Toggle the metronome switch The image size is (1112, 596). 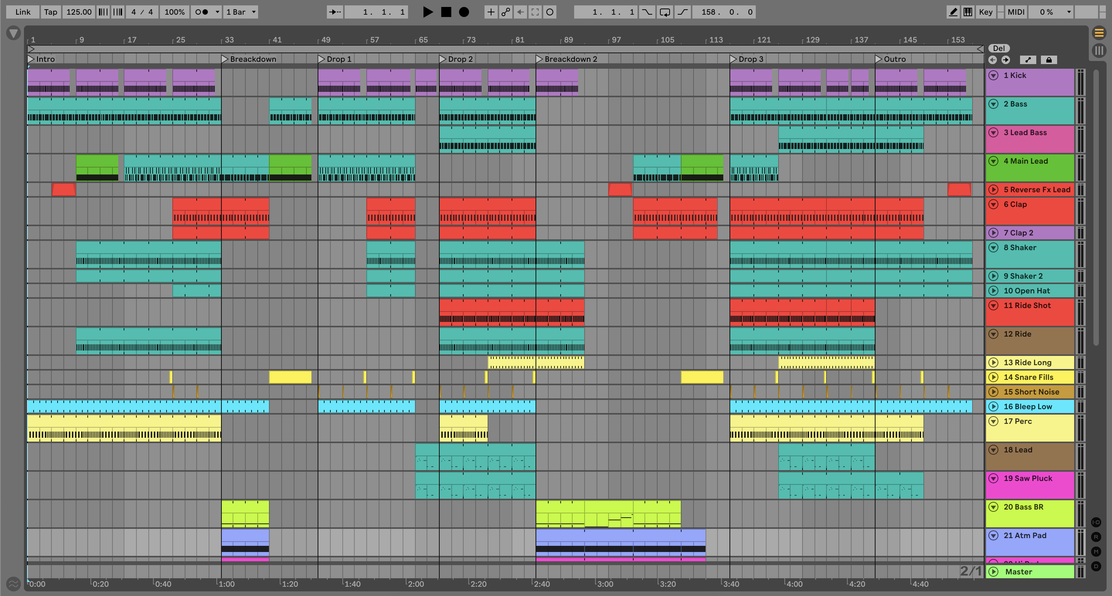(x=202, y=12)
